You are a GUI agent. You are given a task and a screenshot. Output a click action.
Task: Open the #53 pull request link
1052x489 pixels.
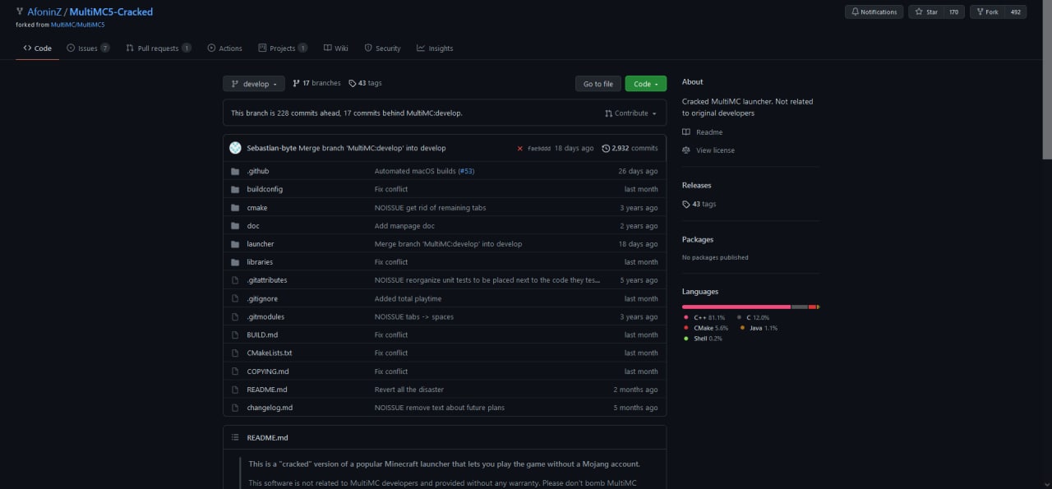coord(466,171)
